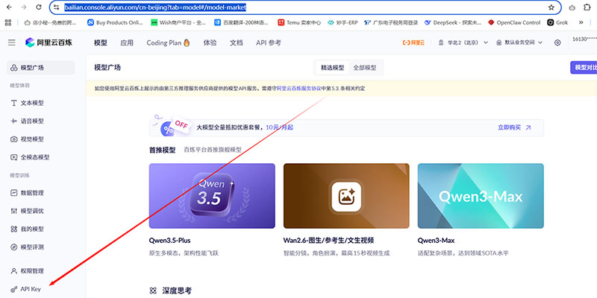597x298 pixels.
Task: Open the Buy Products Online bookmark
Action: 116,22
